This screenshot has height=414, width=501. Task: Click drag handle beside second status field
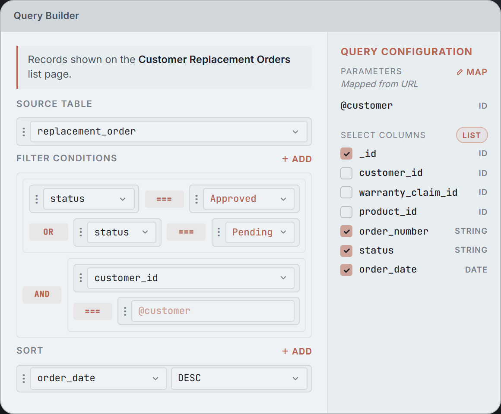click(81, 232)
